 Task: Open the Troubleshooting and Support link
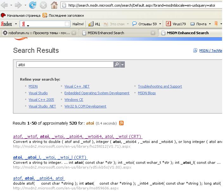coord(160,86)
